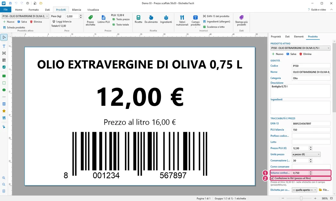336x201 pixels.
Task: Click the zoom slider handle in status bar
Action: click(x=301, y=199)
